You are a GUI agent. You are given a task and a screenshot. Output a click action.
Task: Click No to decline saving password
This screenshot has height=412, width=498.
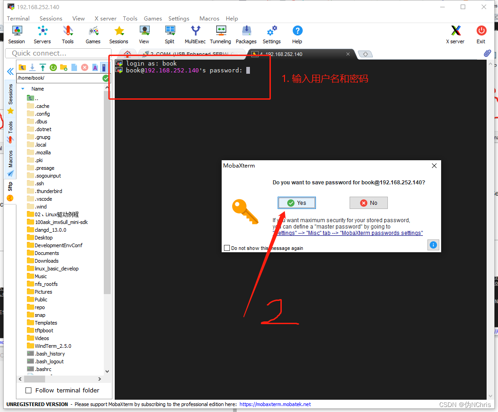(369, 203)
